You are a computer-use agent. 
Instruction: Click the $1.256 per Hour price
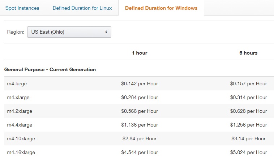(248, 125)
